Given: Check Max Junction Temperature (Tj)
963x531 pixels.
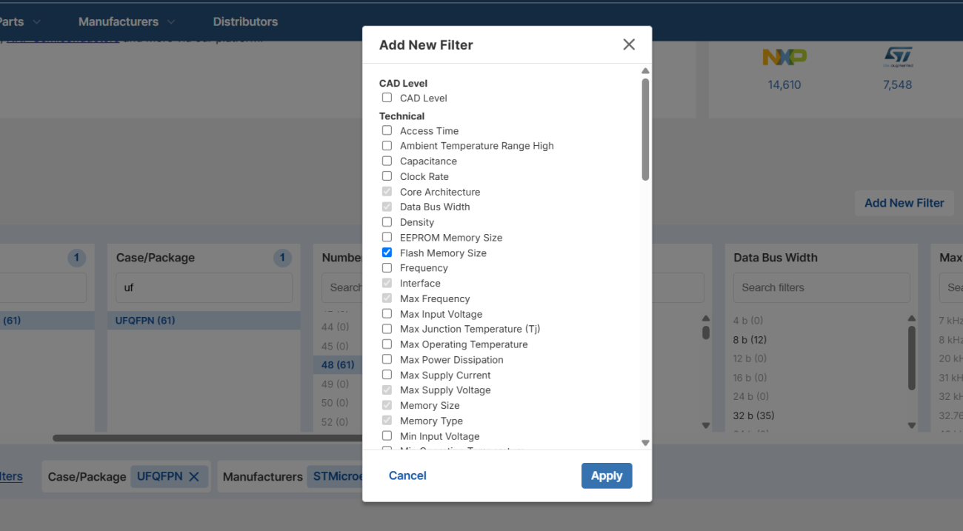Looking at the screenshot, I should tap(387, 329).
